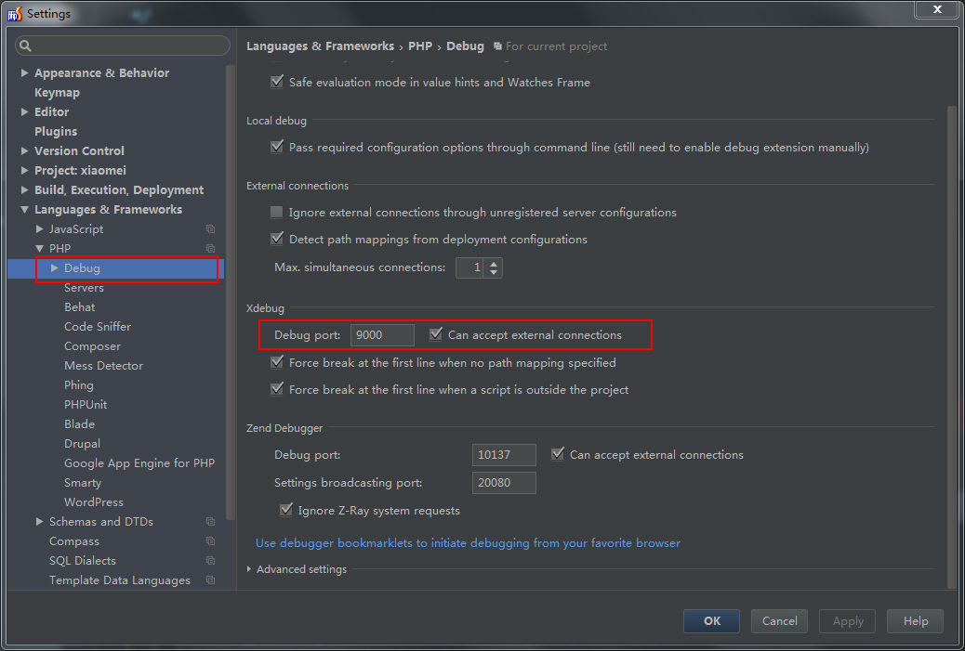This screenshot has width=965, height=651.
Task: Click the project-level icon beside Template Data Languages
Action: [x=211, y=580]
